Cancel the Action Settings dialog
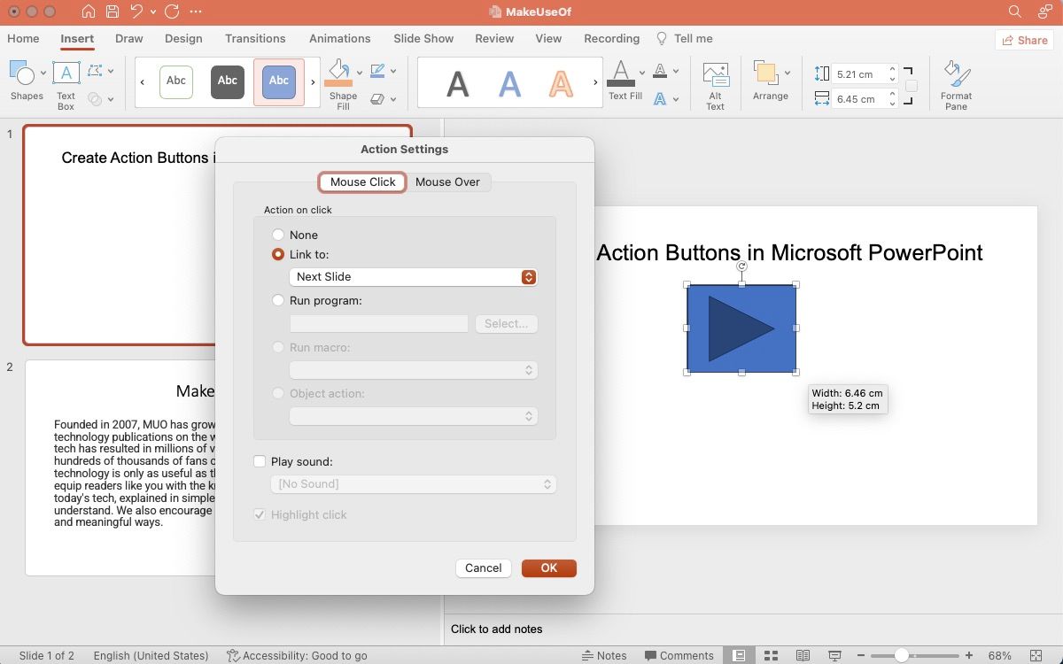This screenshot has width=1063, height=664. [483, 567]
